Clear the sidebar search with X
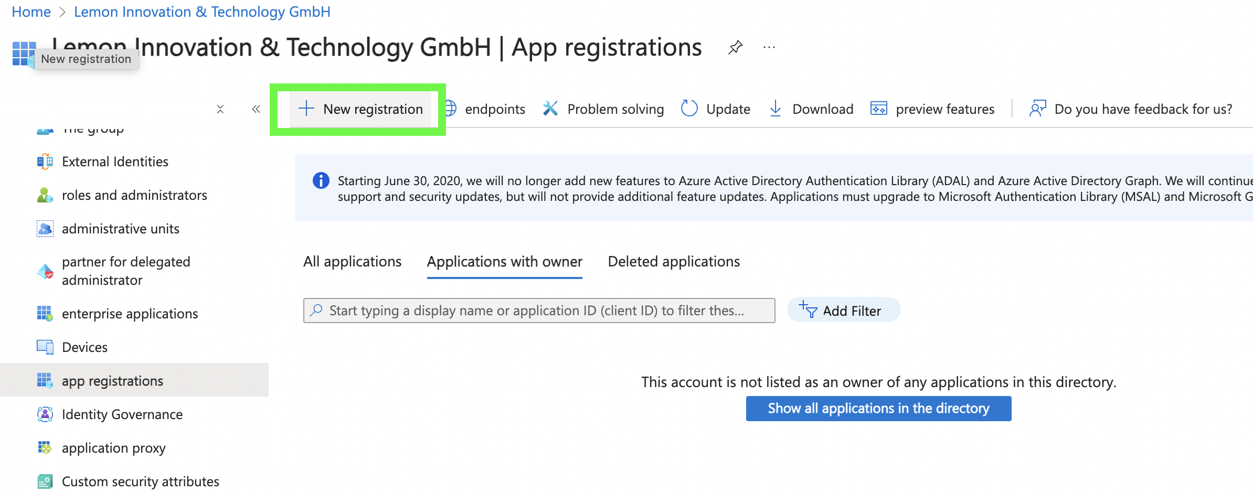This screenshot has width=1253, height=492. (x=220, y=109)
